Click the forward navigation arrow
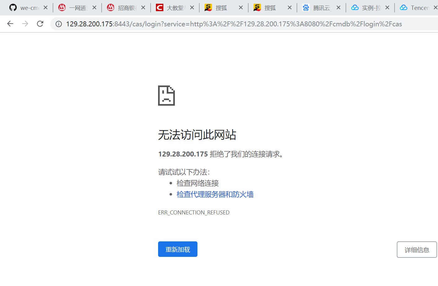 click(x=25, y=24)
